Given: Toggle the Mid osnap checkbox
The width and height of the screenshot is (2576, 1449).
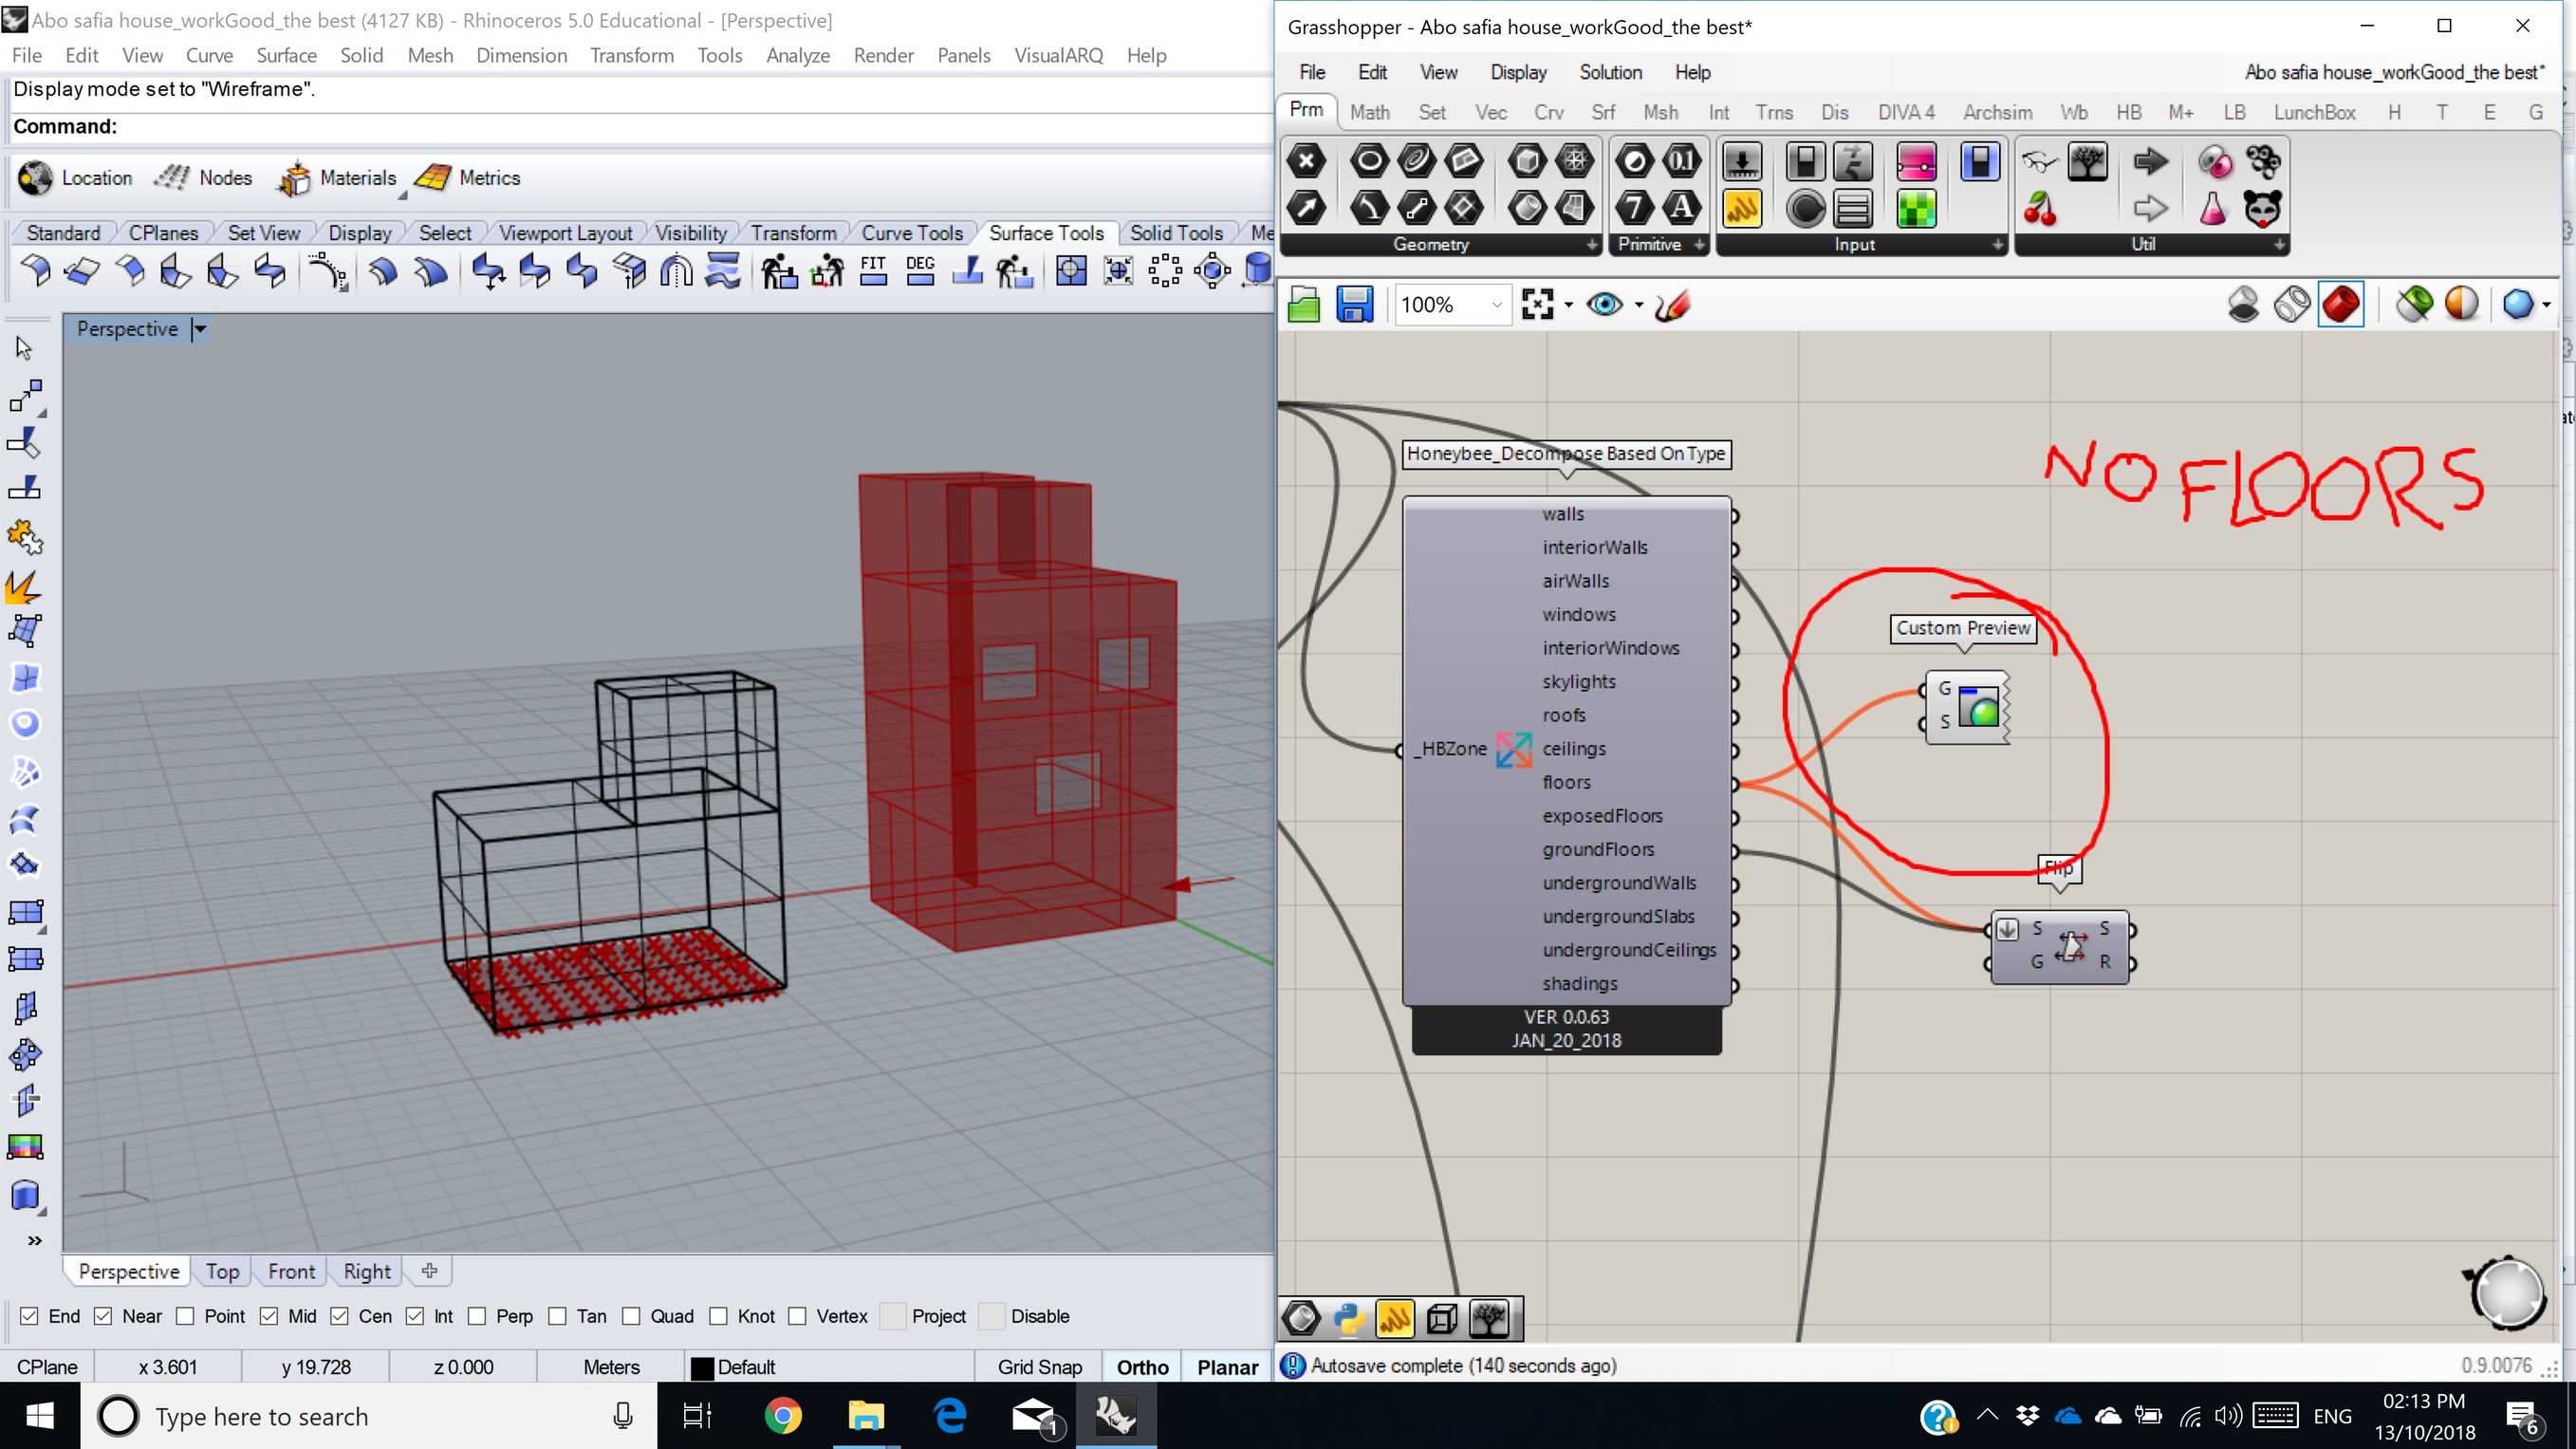Looking at the screenshot, I should tap(269, 1316).
